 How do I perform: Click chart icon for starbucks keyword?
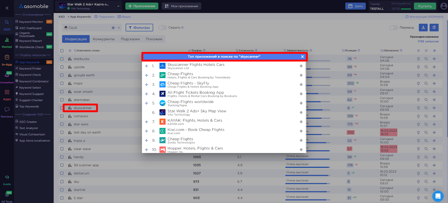pos(70,59)
